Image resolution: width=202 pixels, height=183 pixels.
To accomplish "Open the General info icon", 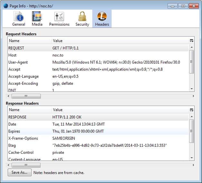I will point(19,16).
